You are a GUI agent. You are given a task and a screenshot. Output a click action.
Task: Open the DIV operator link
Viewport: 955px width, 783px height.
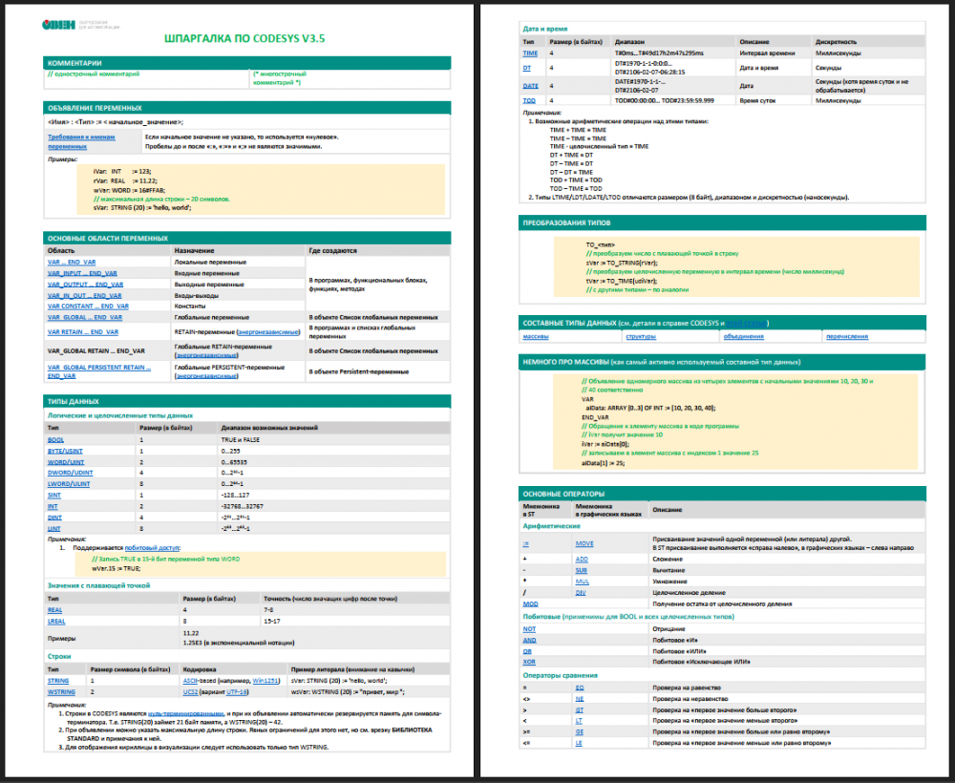pos(581,592)
